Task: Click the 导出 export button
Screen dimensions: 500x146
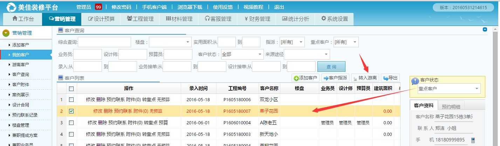Action: tap(390, 78)
